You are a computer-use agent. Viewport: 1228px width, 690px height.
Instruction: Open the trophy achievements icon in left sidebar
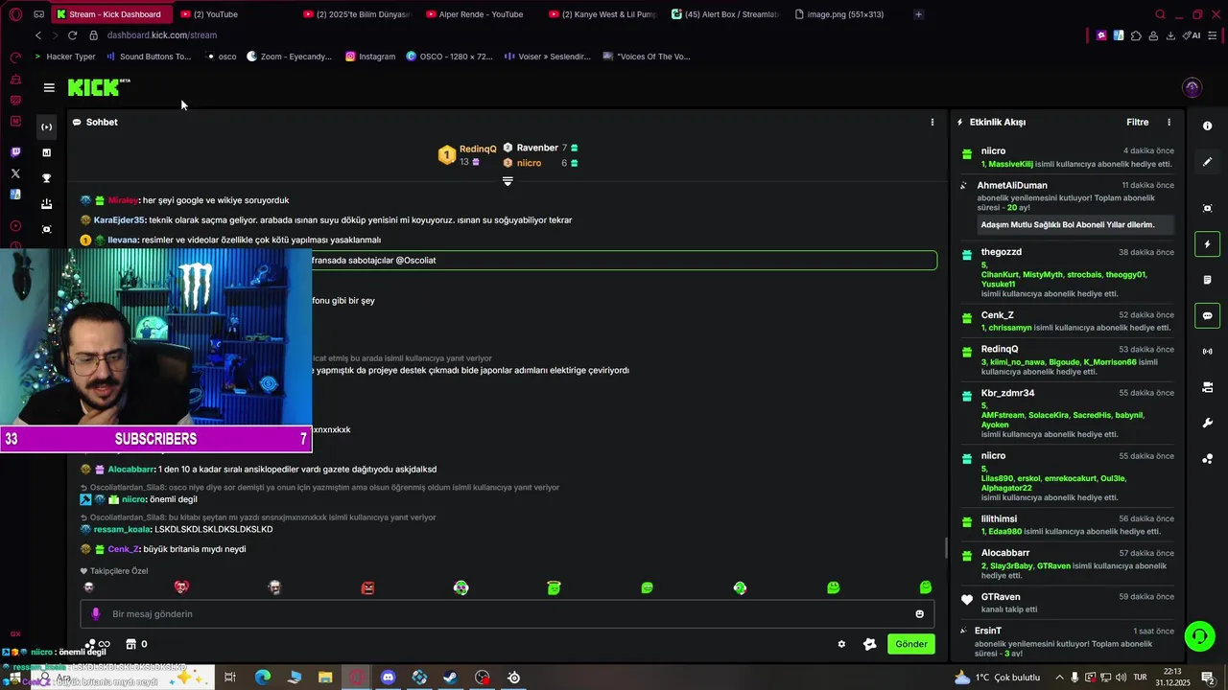pos(46,178)
